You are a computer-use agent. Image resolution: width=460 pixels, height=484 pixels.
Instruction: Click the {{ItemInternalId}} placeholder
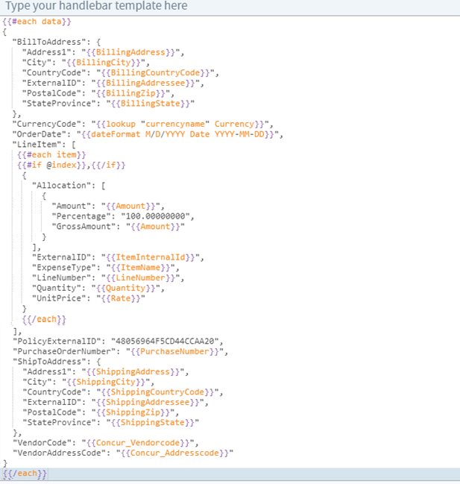click(151, 257)
